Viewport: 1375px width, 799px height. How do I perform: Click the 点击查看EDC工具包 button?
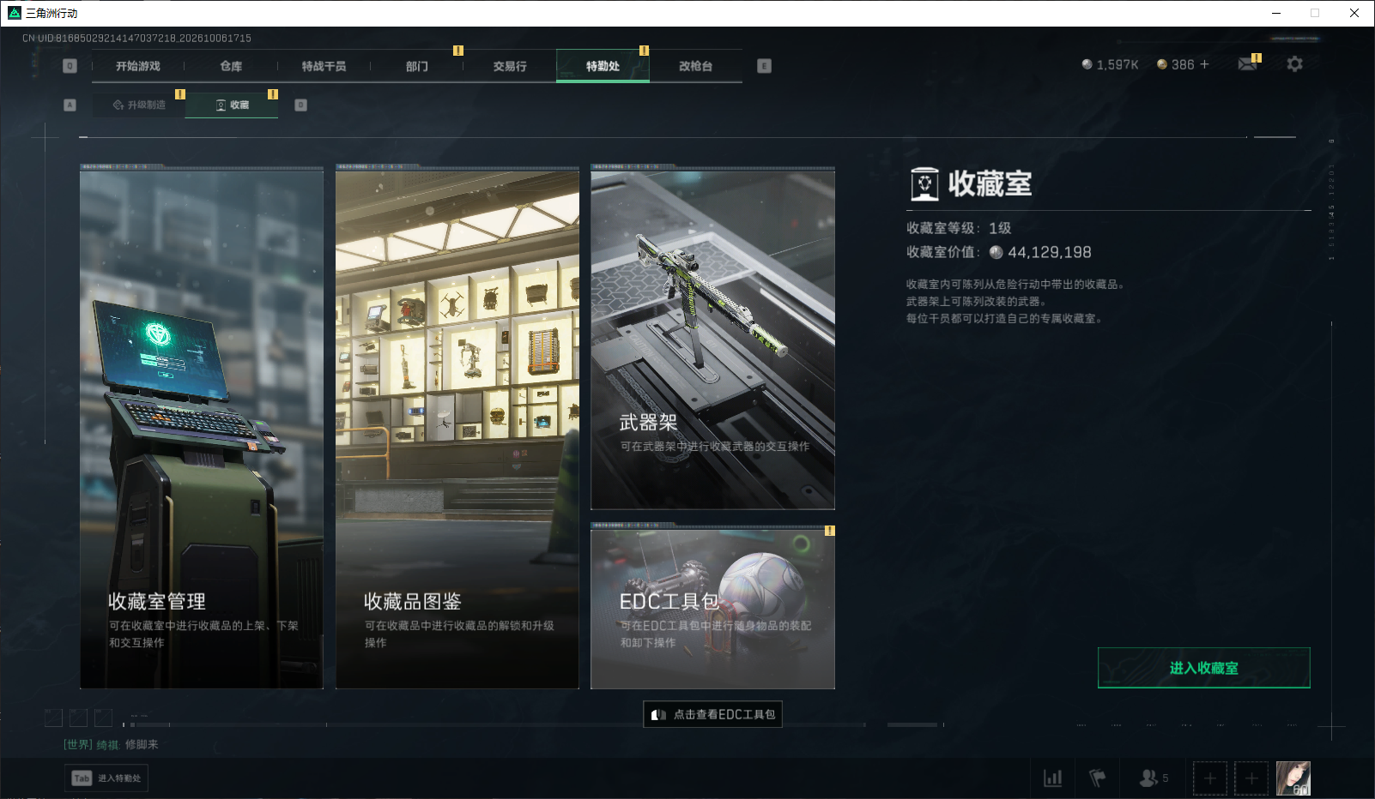point(712,714)
